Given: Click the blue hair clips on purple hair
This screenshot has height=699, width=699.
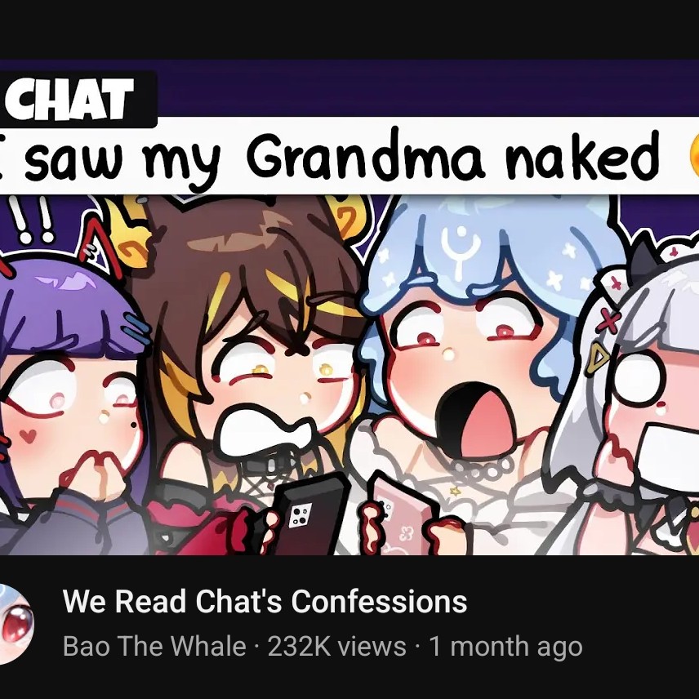Looking at the screenshot, I should coord(136,330).
